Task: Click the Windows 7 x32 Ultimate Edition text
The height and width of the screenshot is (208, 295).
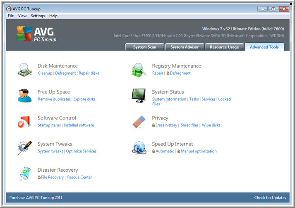Action: tap(243, 29)
